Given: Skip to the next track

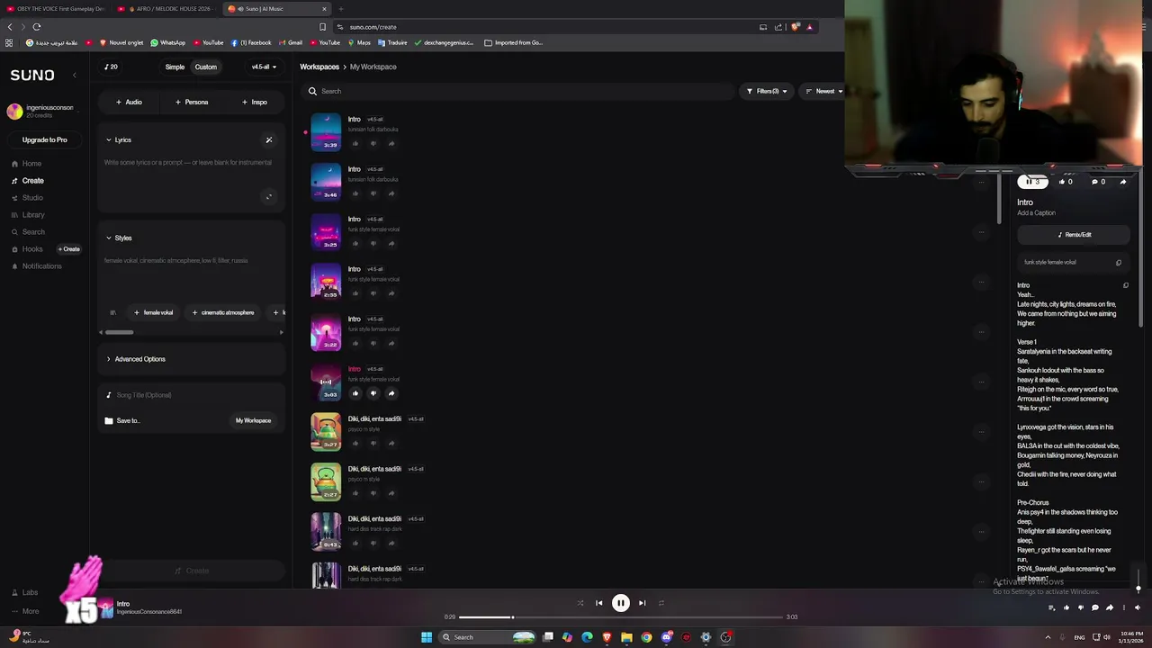Looking at the screenshot, I should pyautogui.click(x=642, y=603).
